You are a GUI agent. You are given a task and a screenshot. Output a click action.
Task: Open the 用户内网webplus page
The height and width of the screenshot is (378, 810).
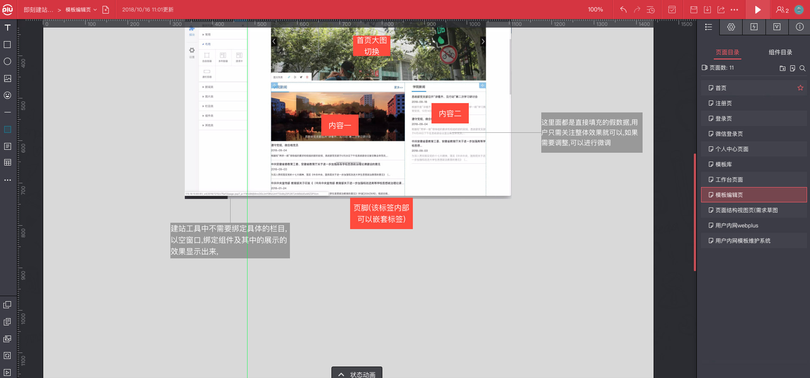point(754,225)
